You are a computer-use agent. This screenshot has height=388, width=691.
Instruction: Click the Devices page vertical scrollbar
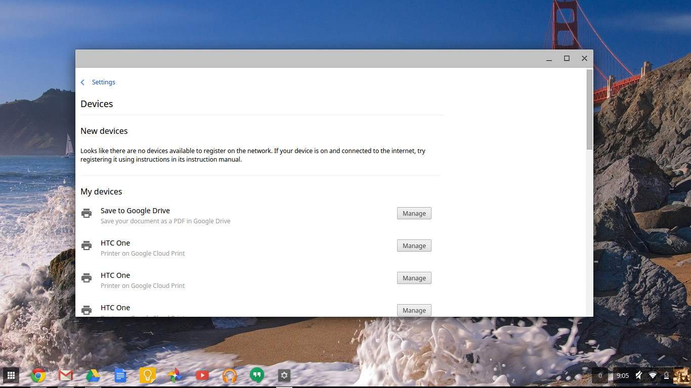[x=589, y=110]
